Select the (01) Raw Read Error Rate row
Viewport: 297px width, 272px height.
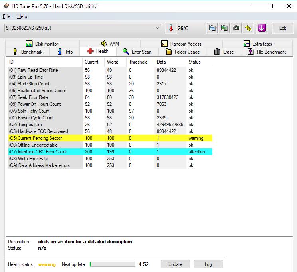coord(110,70)
